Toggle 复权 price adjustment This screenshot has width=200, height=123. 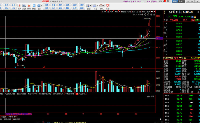coord(133,11)
